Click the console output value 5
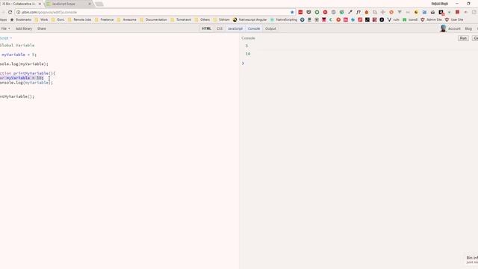 click(246, 46)
